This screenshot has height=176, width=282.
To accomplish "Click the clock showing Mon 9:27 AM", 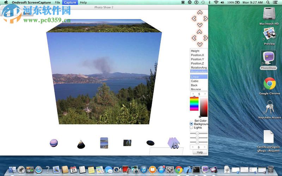I will 252,2.
